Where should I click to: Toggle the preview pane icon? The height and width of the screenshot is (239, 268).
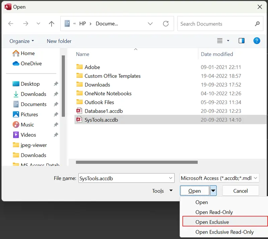tap(242, 41)
